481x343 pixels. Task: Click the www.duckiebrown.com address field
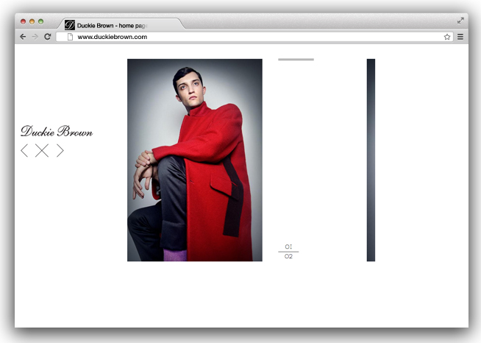pyautogui.click(x=254, y=37)
